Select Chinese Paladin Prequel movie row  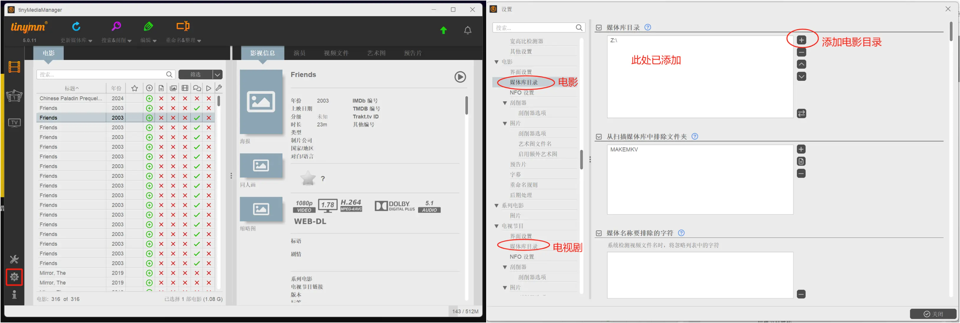pos(71,99)
